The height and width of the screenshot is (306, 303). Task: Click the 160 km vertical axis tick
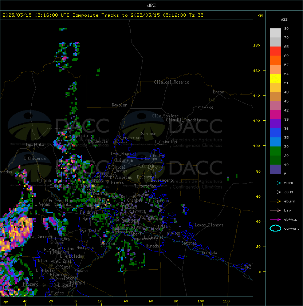point(256,71)
